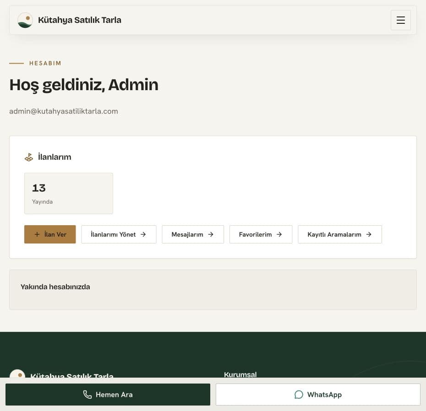Screen dimensions: 426x411
Task: Open İlanlarımı Yönet
Action: (119, 234)
